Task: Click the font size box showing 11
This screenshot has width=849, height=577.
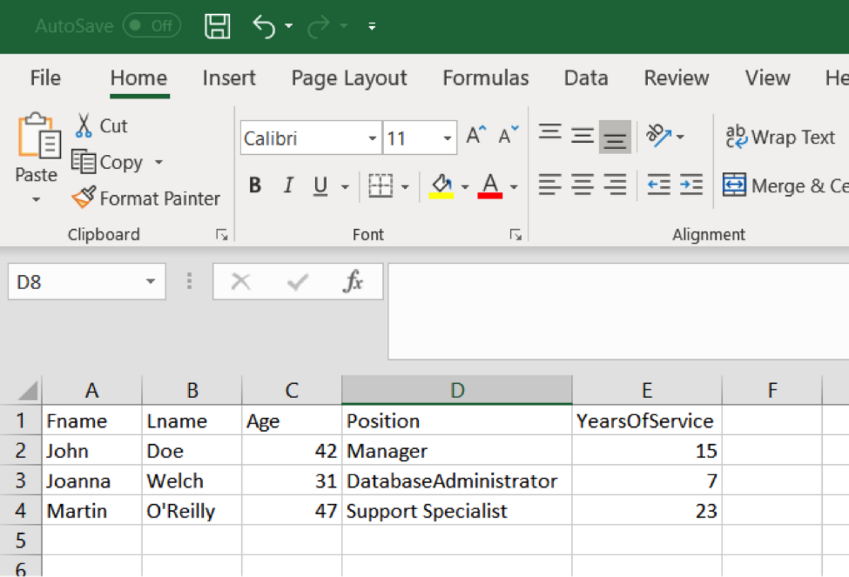Action: (411, 138)
